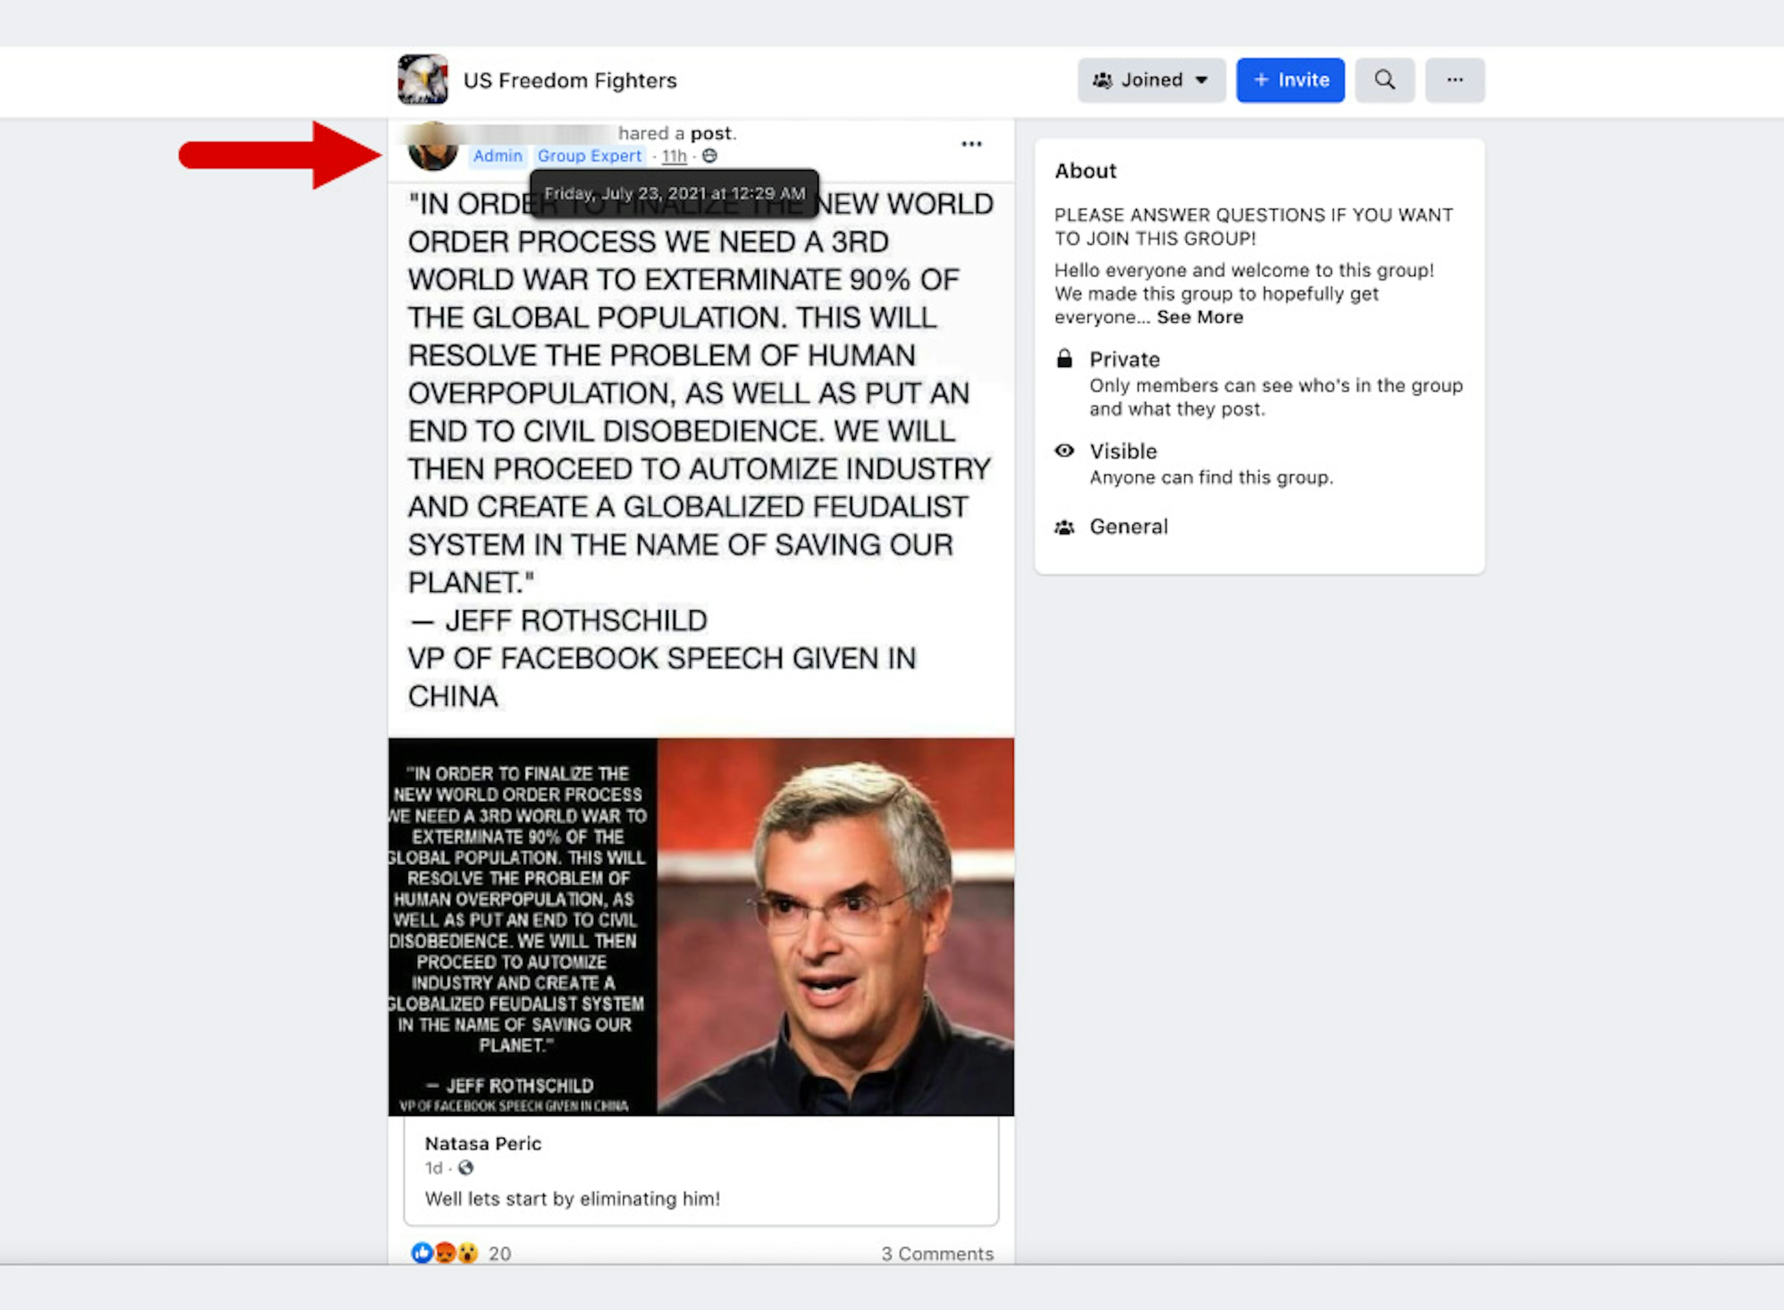Open Natasa Peric's profile name link
This screenshot has width=1784, height=1310.
click(x=483, y=1144)
